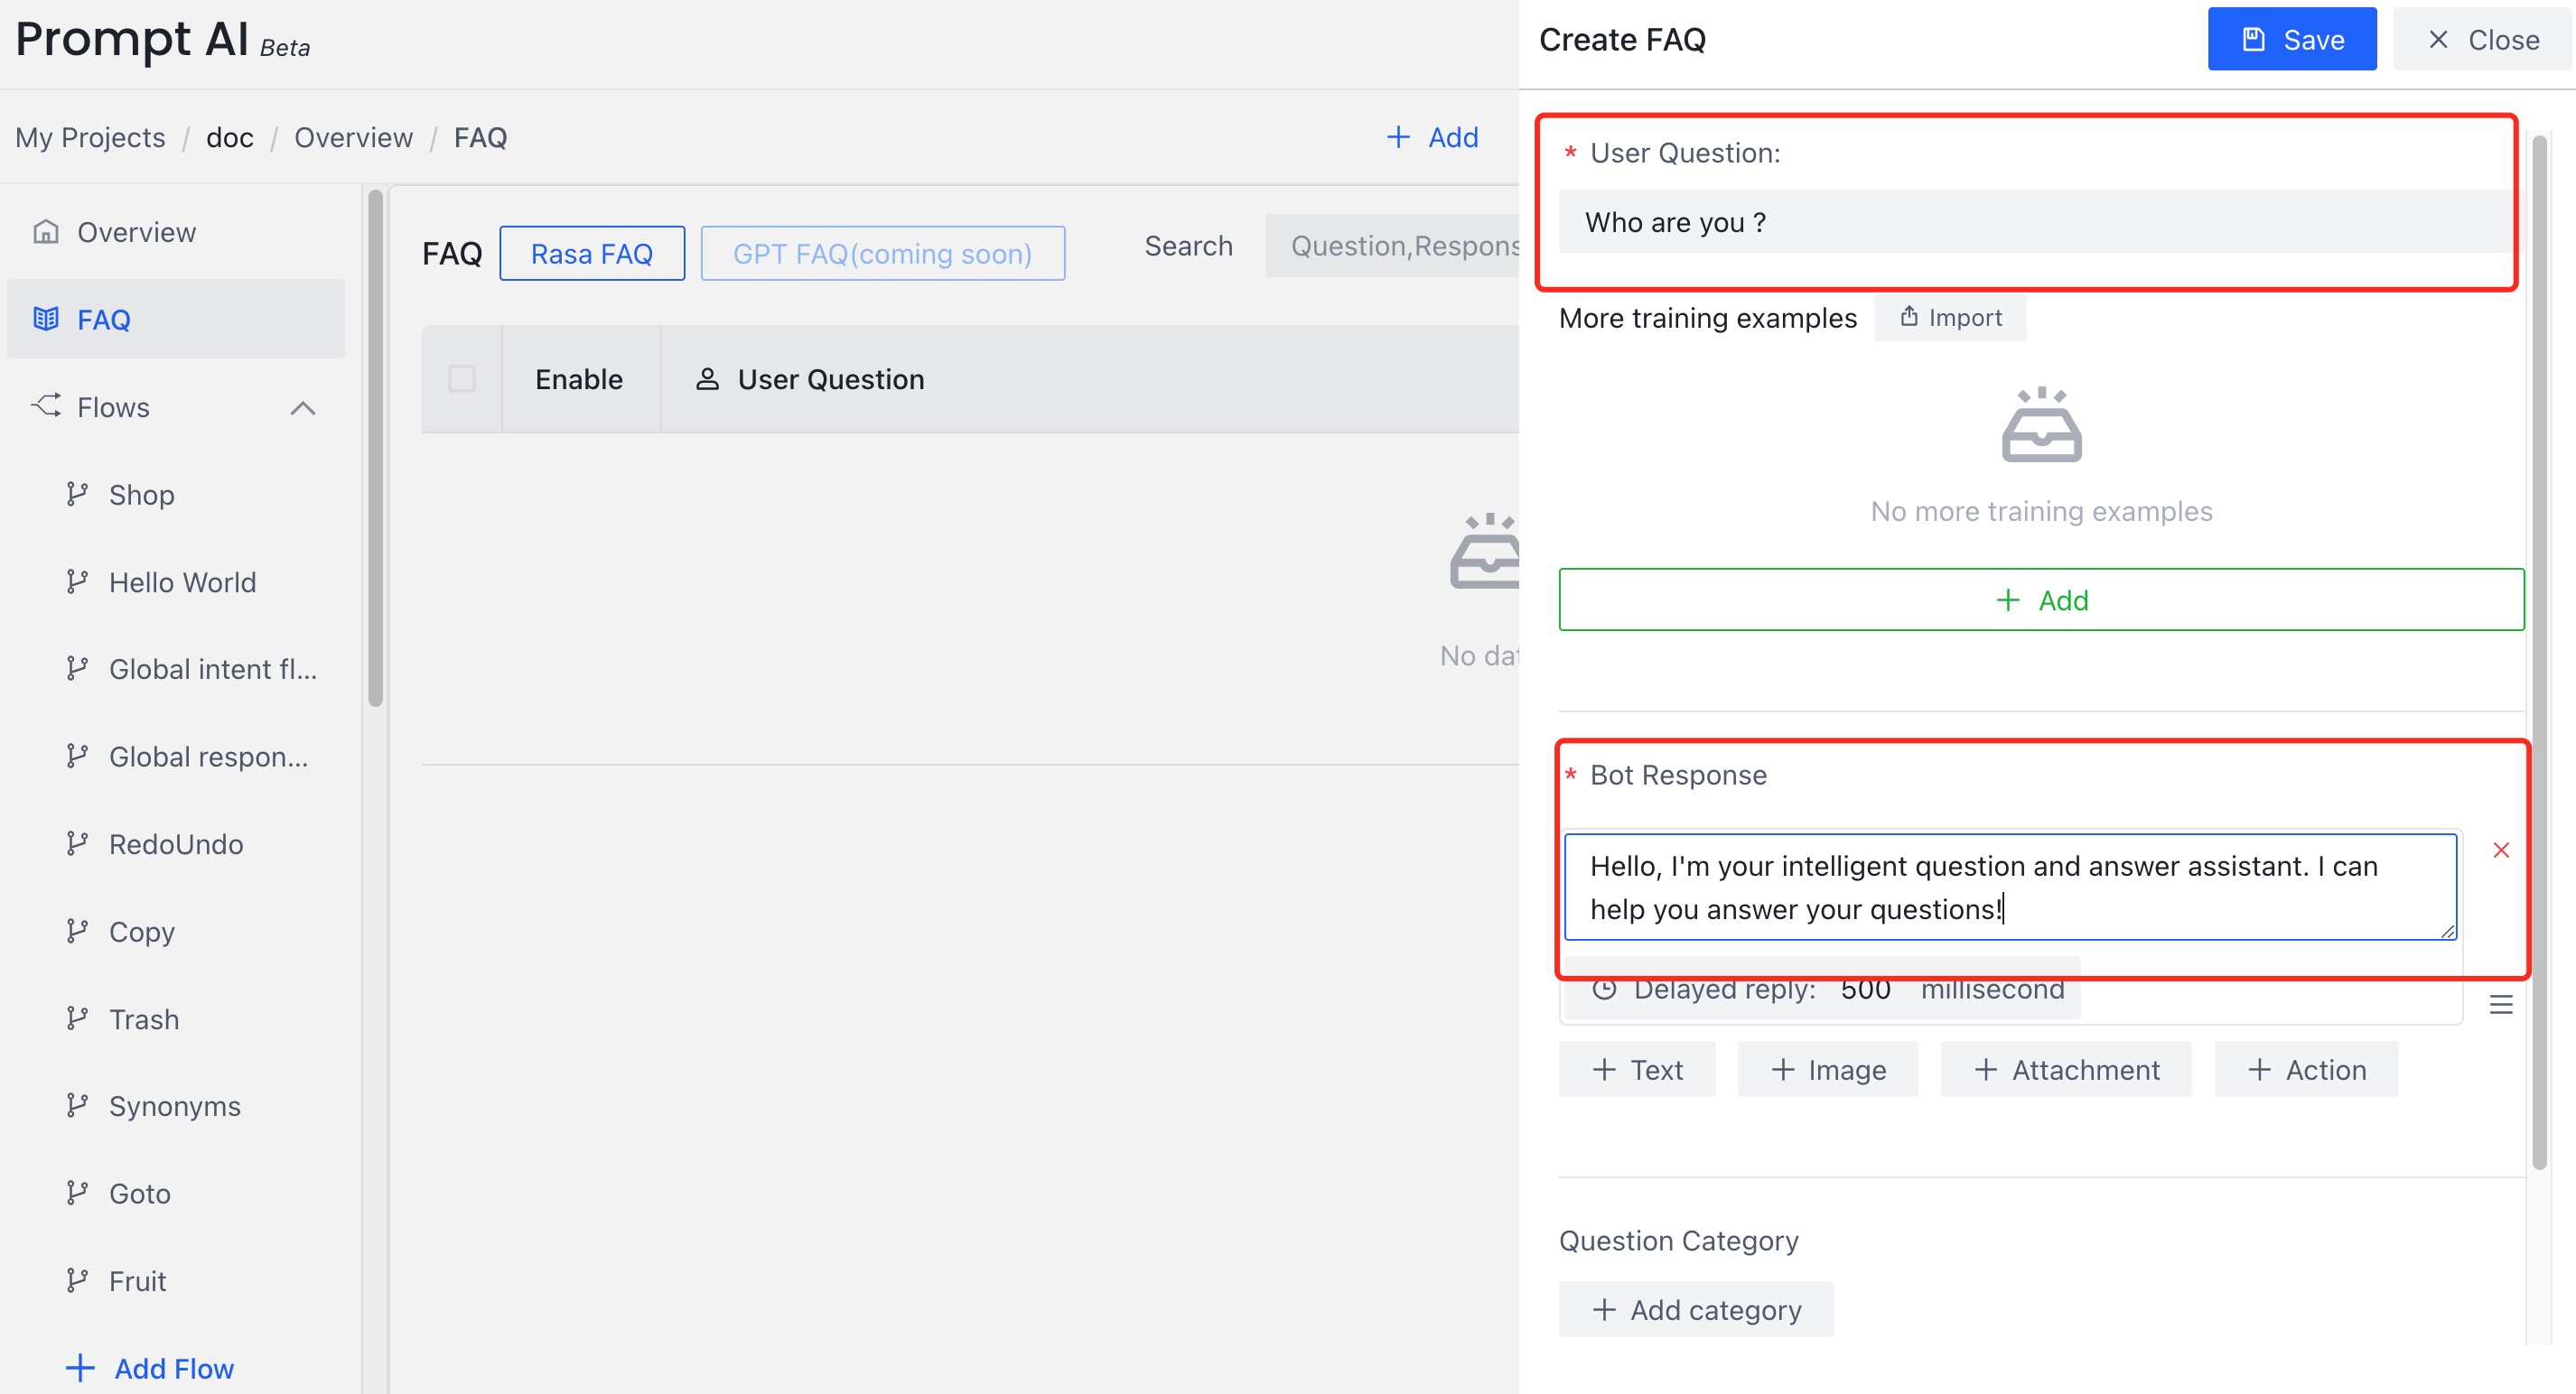2576x1394 pixels.
Task: Click the branch icon beside Global response flow
Action: point(77,757)
